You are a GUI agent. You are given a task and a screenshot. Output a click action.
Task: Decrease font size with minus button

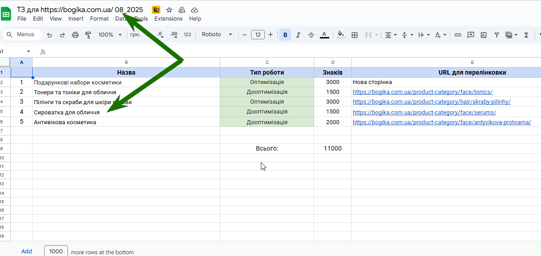pyautogui.click(x=244, y=35)
